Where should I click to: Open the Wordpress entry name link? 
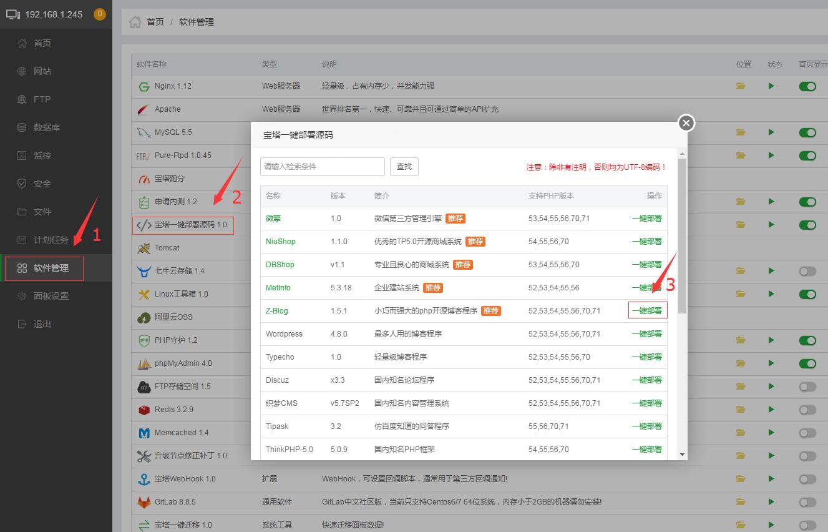pos(284,334)
